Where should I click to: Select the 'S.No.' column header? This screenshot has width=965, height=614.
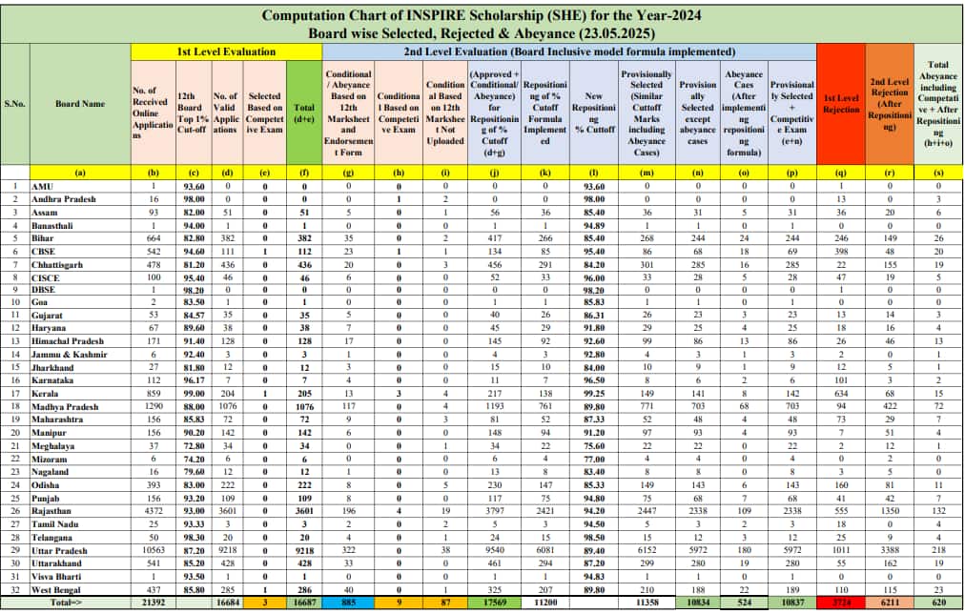point(14,103)
